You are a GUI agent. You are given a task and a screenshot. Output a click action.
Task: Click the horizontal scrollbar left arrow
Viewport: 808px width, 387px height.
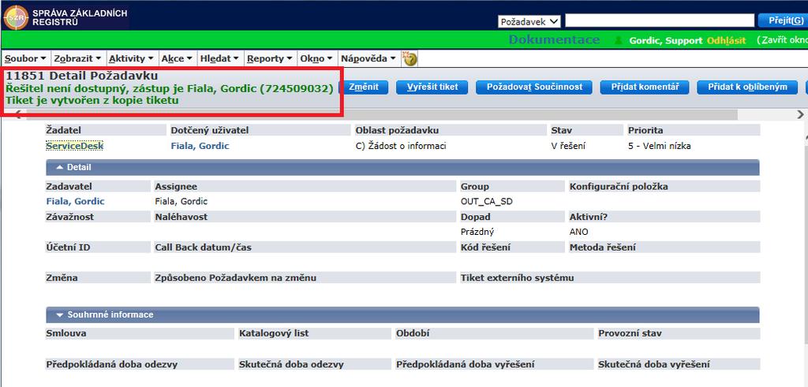click(x=17, y=114)
